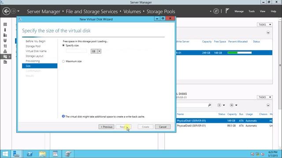
Task: Cancel the New Virtual Disk Wizard
Action: pyautogui.click(x=163, y=127)
